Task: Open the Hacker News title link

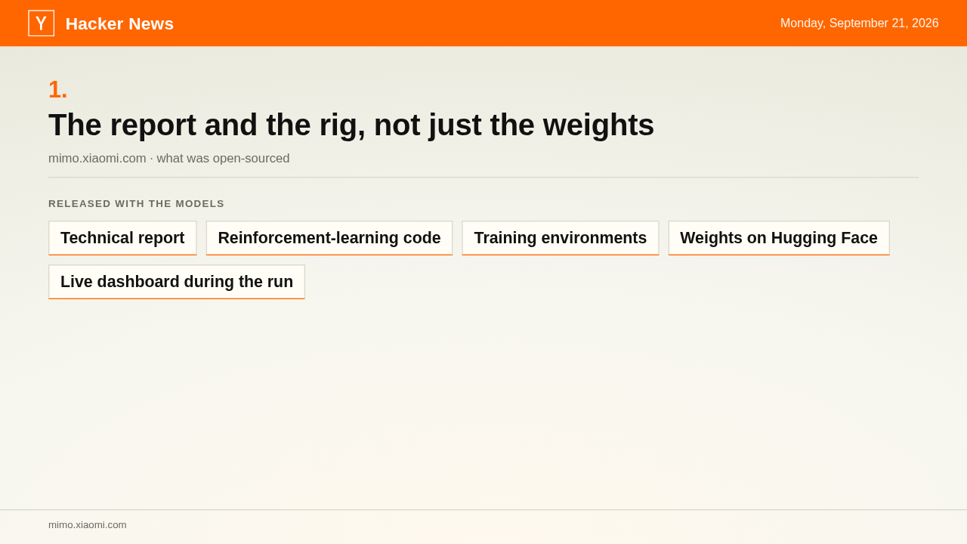Action: 119,23
